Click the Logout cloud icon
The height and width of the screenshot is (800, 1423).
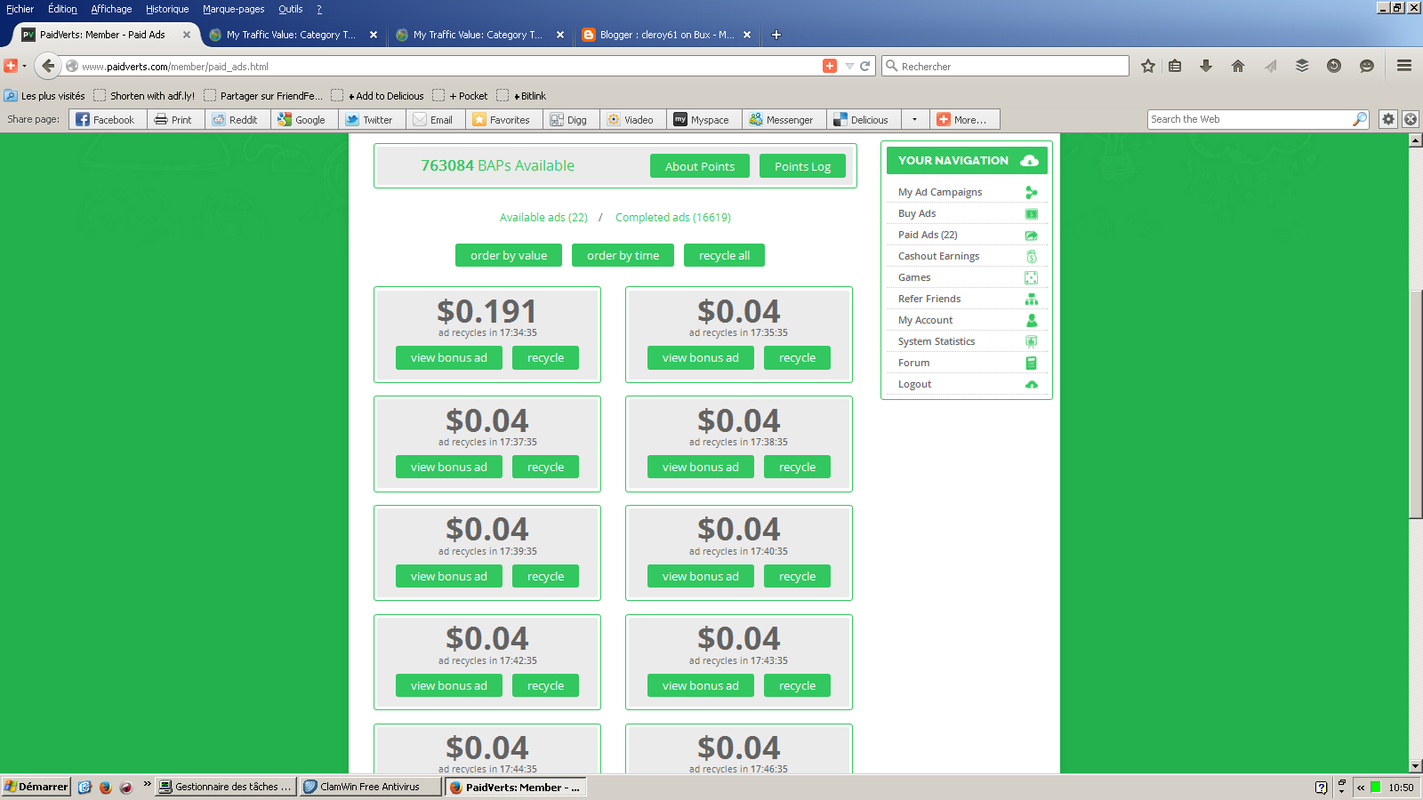coord(1032,384)
